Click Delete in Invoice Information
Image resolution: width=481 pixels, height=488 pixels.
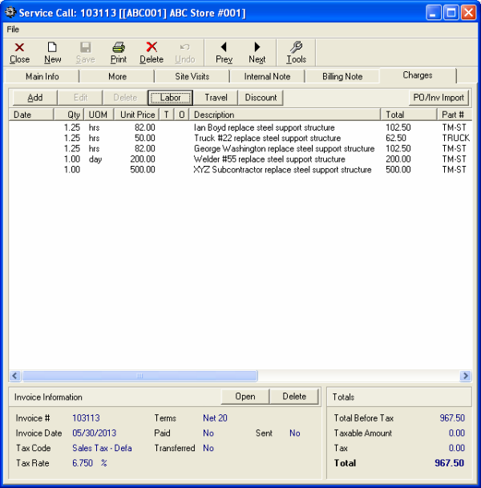tap(294, 397)
